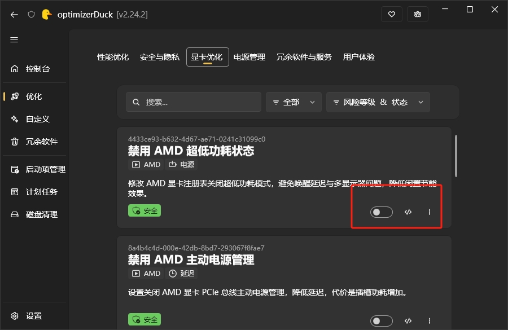The width and height of the screenshot is (508, 330).
Task: Click the version text [v2.24.2]
Action: point(132,15)
